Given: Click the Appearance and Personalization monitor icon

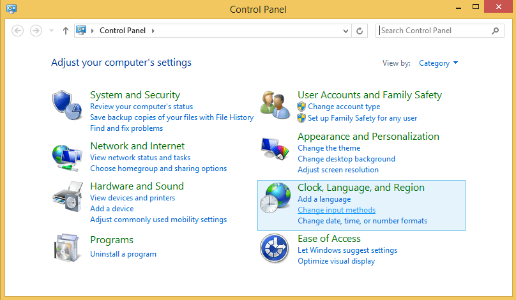Looking at the screenshot, I should tap(275, 148).
